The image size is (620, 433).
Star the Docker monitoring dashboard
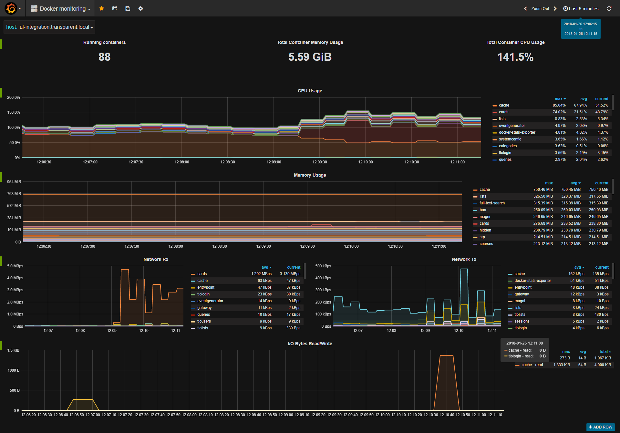pos(101,8)
